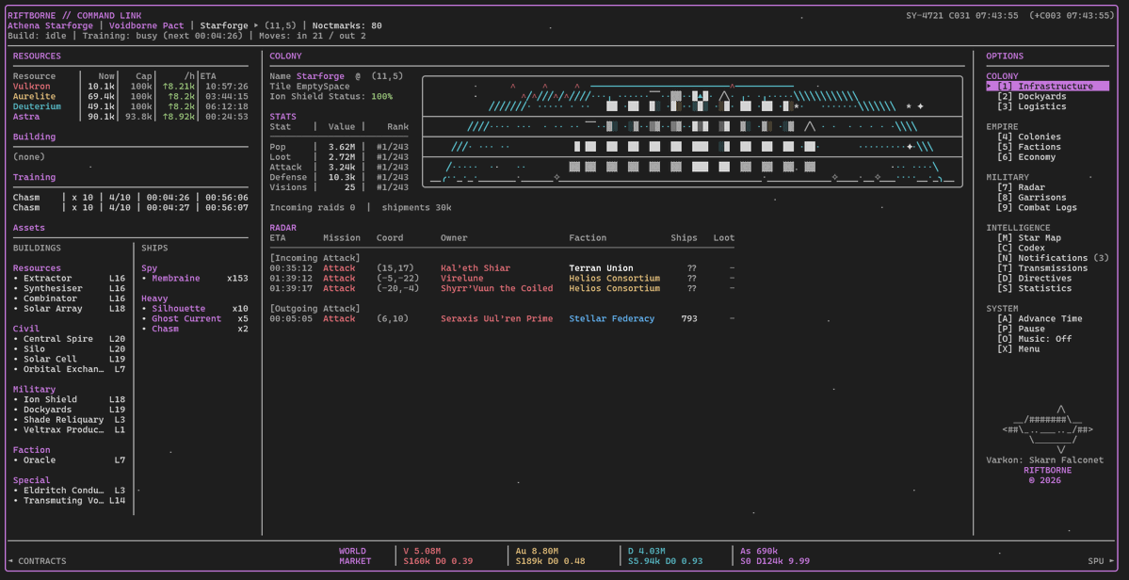Open the [X] Menu option
Screen dimensions: 1129x580
point(1018,348)
